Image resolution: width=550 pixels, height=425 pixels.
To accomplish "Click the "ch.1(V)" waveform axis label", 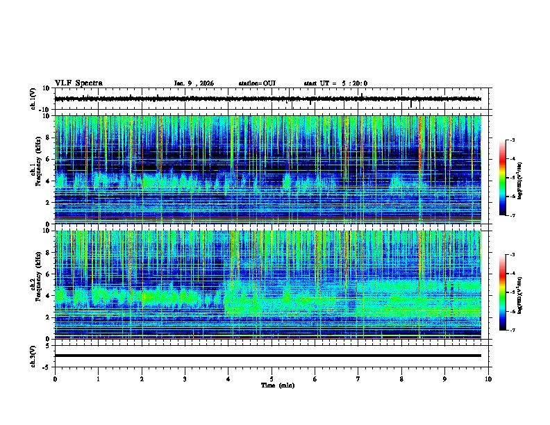I will [33, 99].
